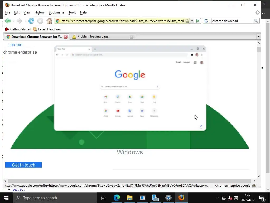This screenshot has height=203, width=270.
Task: Open the History menu
Action: [x=40, y=12]
